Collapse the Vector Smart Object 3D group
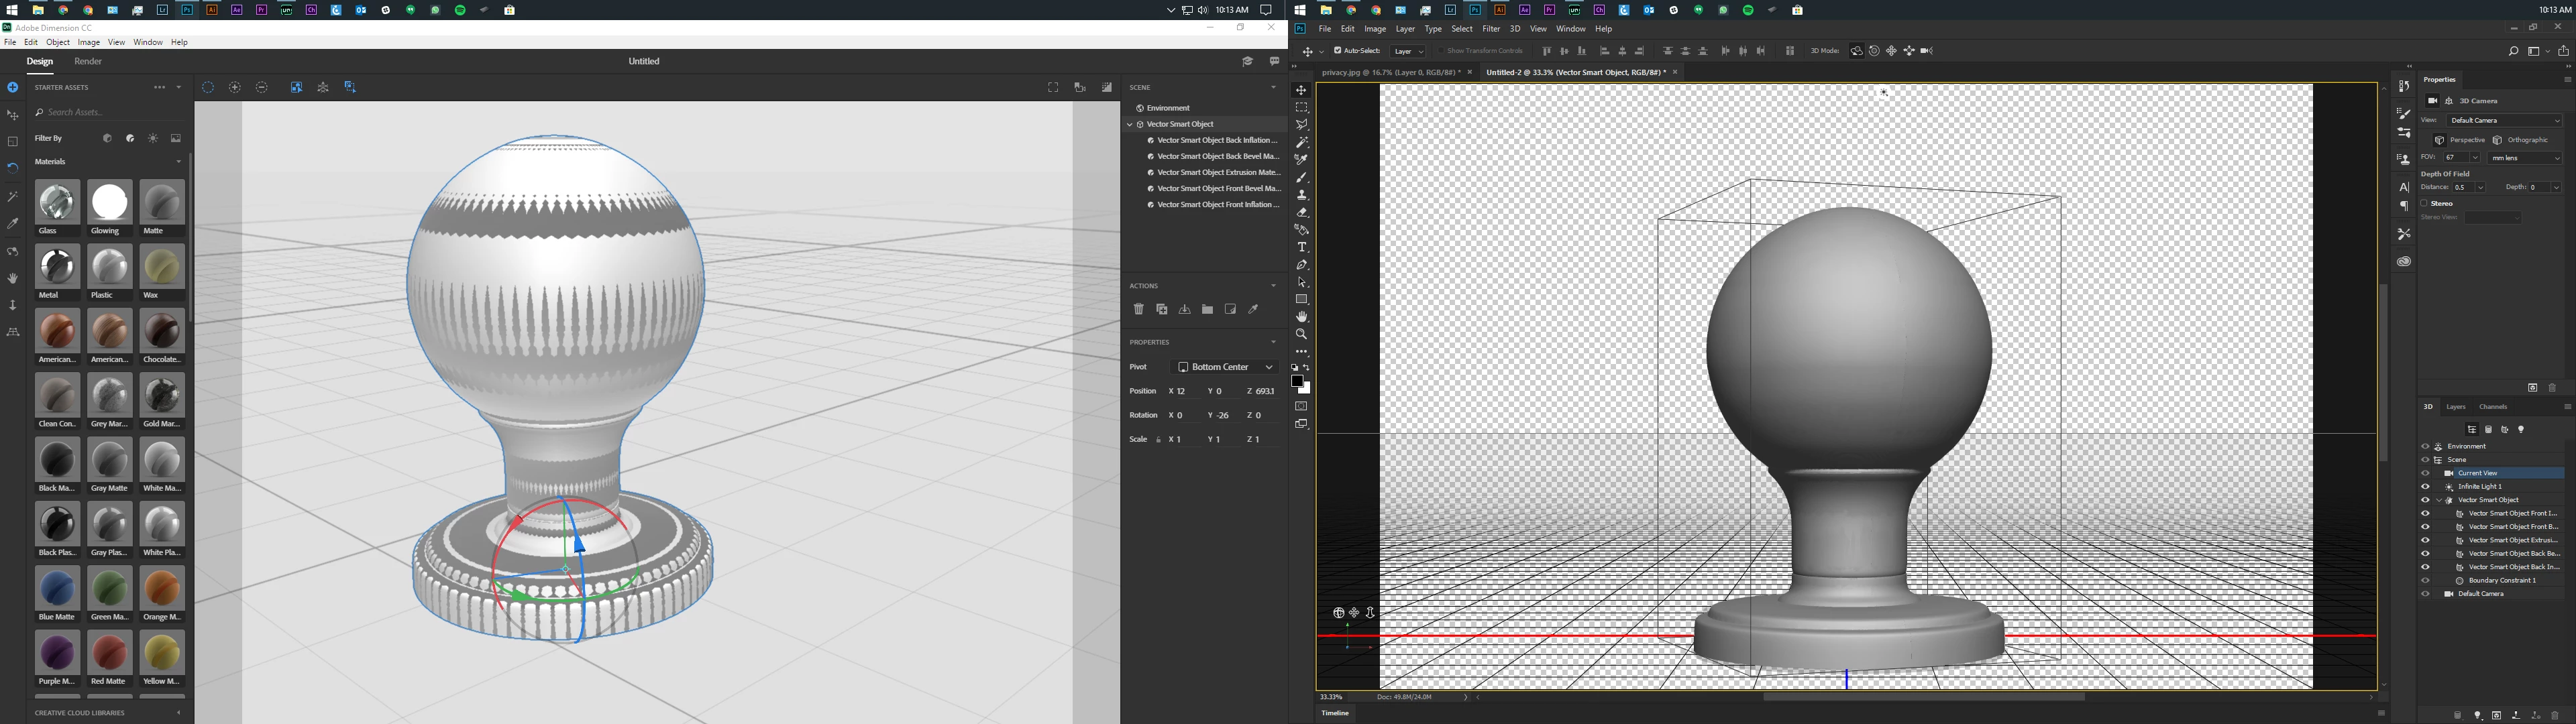Screen dimensions: 2576x724 [2439, 500]
